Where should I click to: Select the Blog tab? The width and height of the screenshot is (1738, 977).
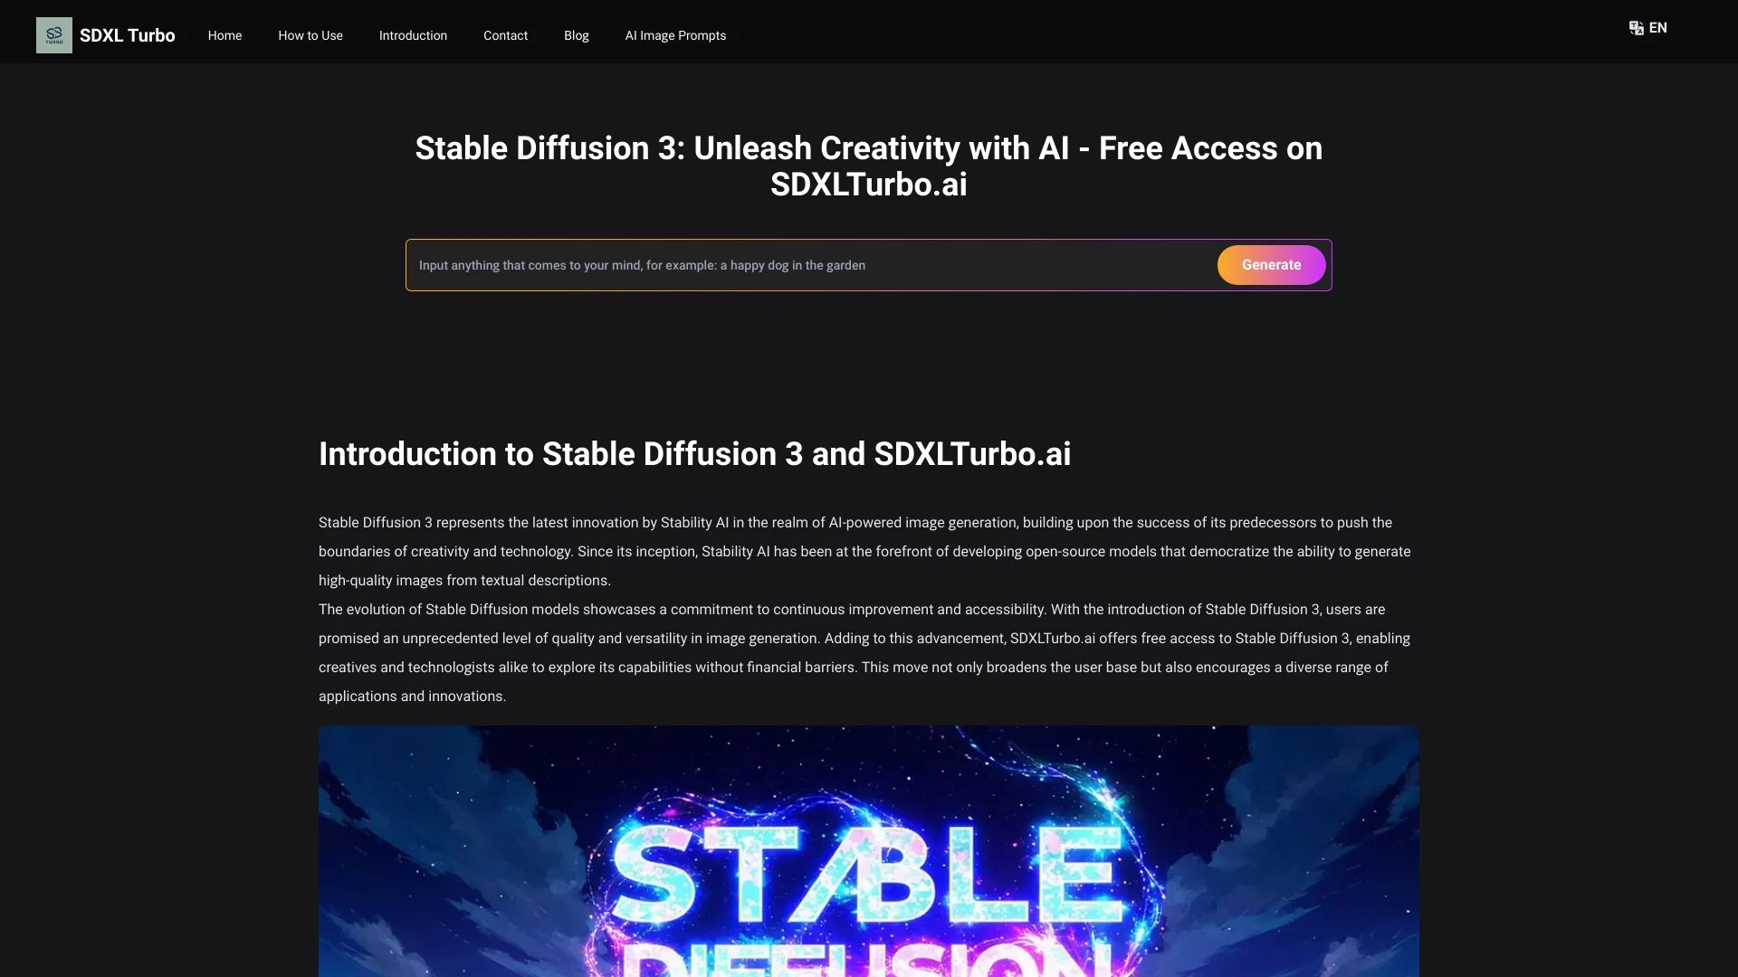[x=577, y=34]
